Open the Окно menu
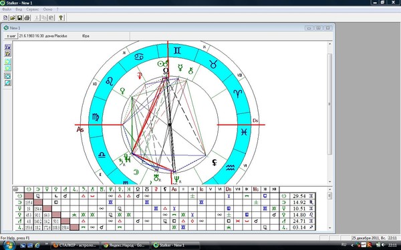 tap(47, 9)
